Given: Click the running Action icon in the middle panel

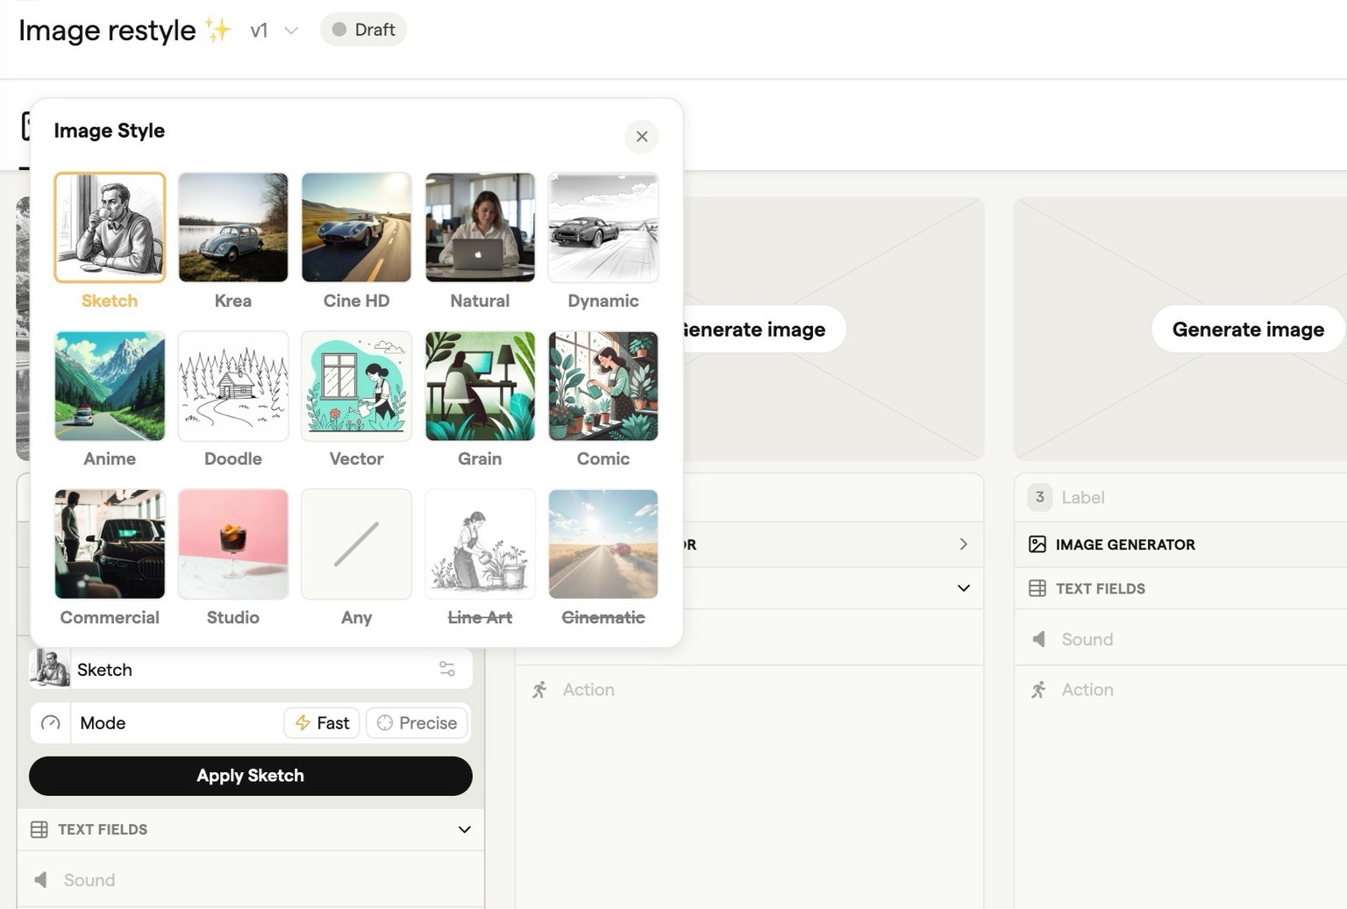Looking at the screenshot, I should 539,690.
